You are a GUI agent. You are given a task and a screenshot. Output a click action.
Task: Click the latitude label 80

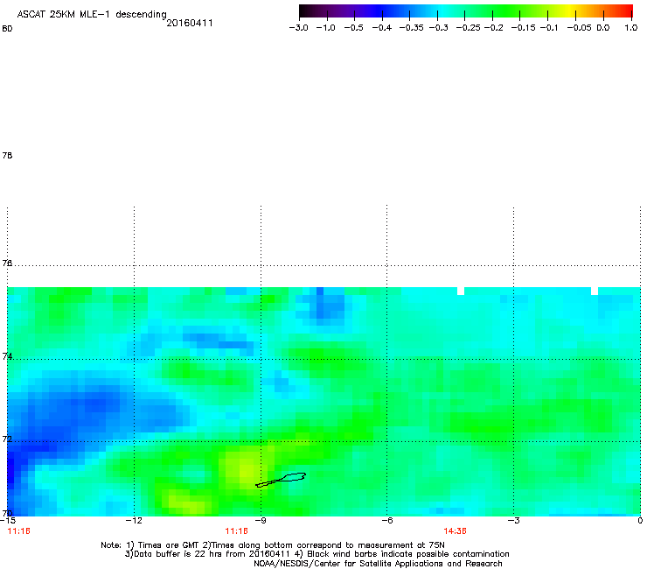[7, 29]
